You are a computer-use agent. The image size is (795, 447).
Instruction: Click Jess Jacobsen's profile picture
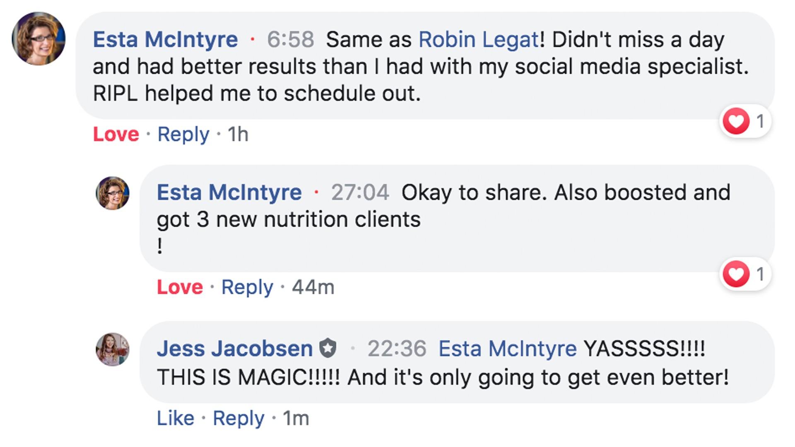click(x=113, y=349)
